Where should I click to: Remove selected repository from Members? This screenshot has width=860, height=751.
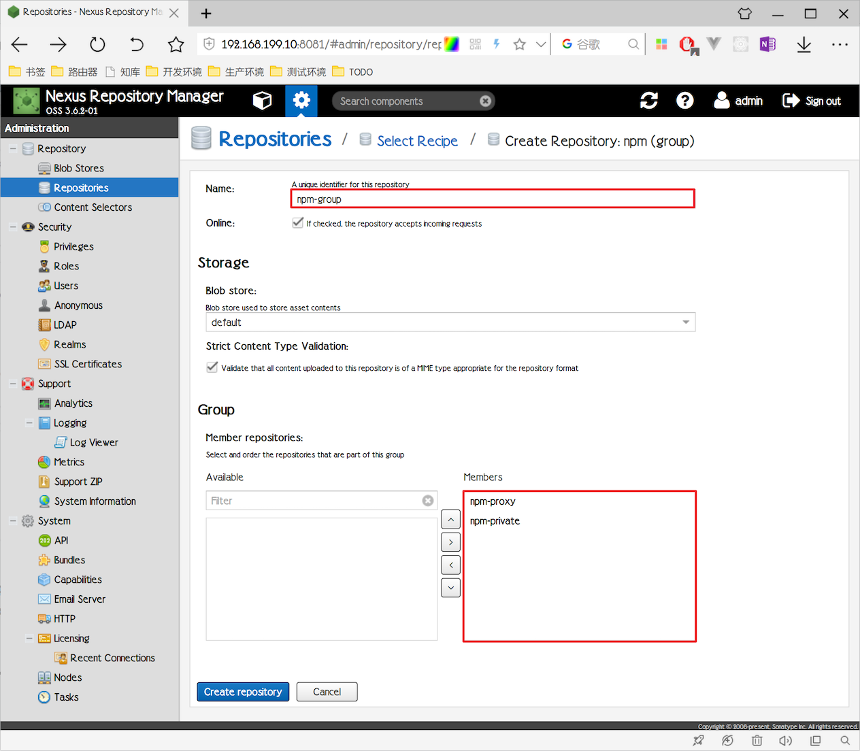click(x=451, y=565)
